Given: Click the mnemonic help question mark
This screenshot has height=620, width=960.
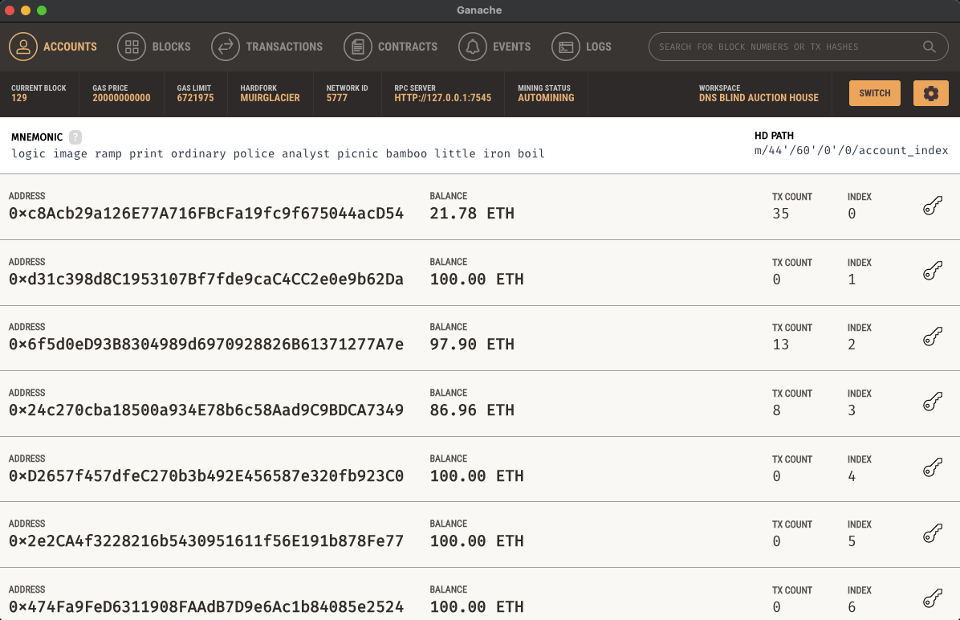Looking at the screenshot, I should pos(75,137).
